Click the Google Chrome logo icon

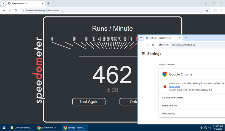[x=165, y=74]
